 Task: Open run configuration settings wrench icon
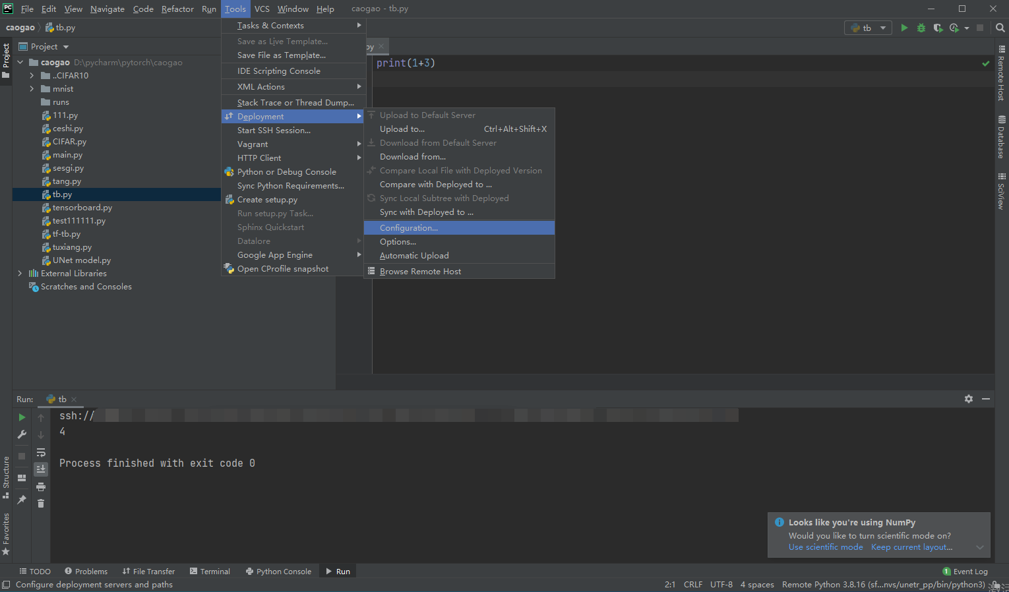point(22,434)
